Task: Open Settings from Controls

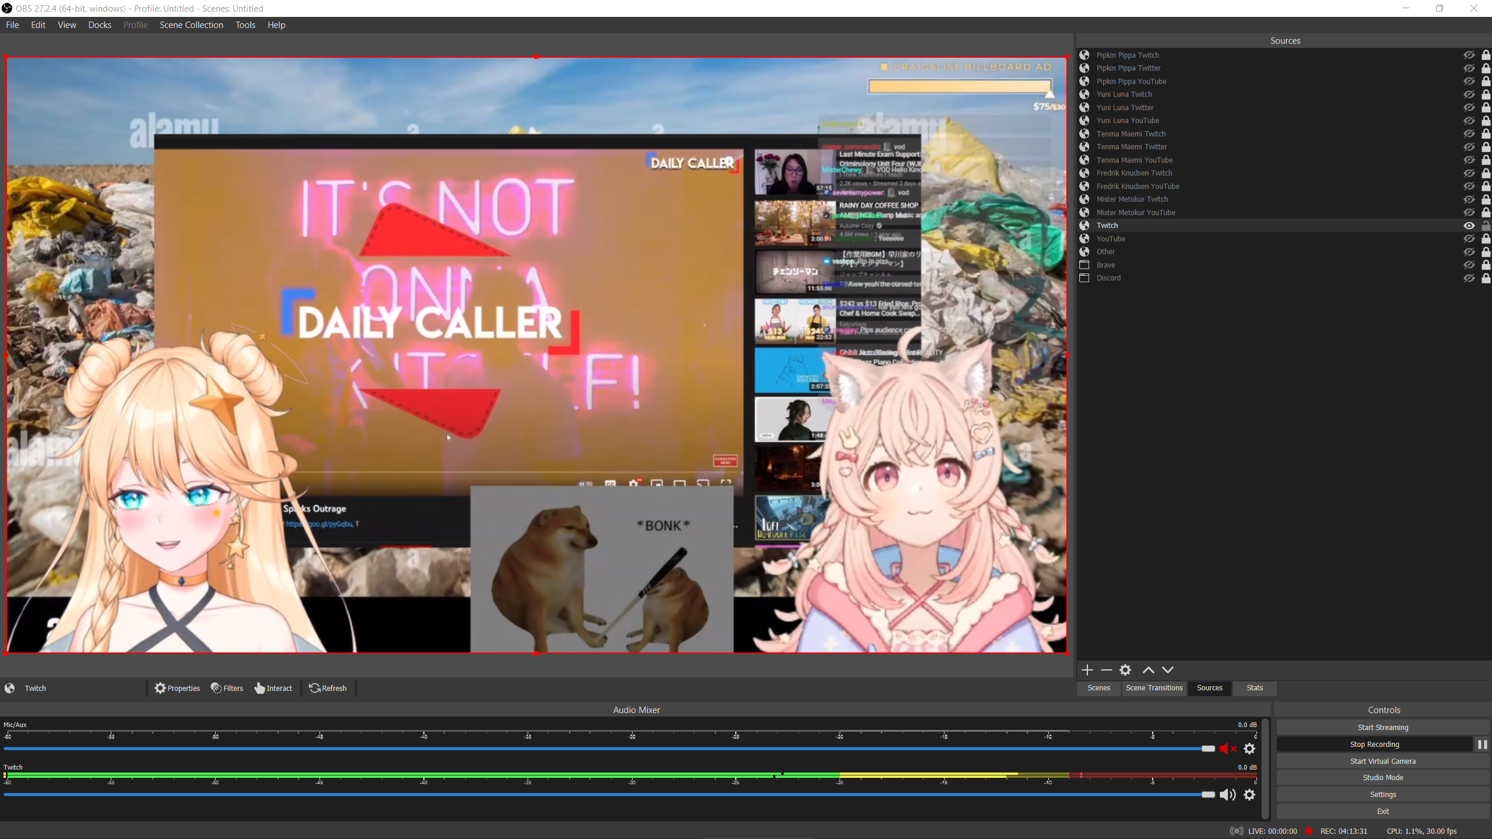Action: point(1382,795)
